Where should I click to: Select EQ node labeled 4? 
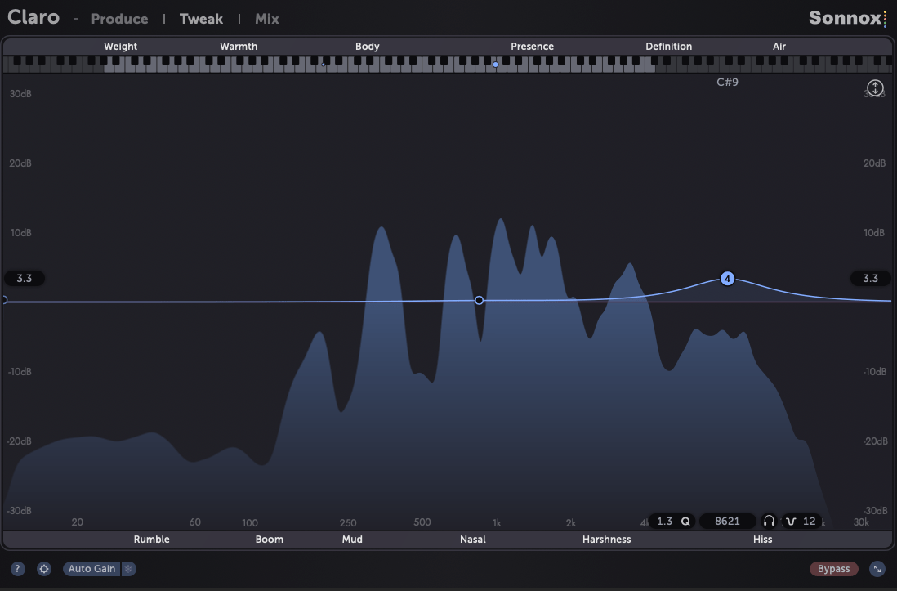(x=727, y=278)
